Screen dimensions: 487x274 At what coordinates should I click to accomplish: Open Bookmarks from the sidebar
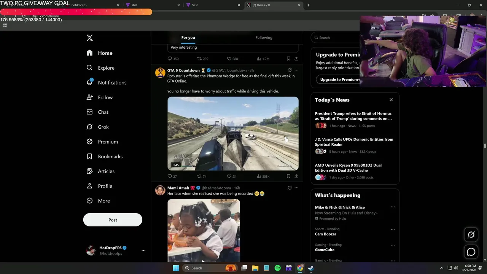pyautogui.click(x=104, y=156)
